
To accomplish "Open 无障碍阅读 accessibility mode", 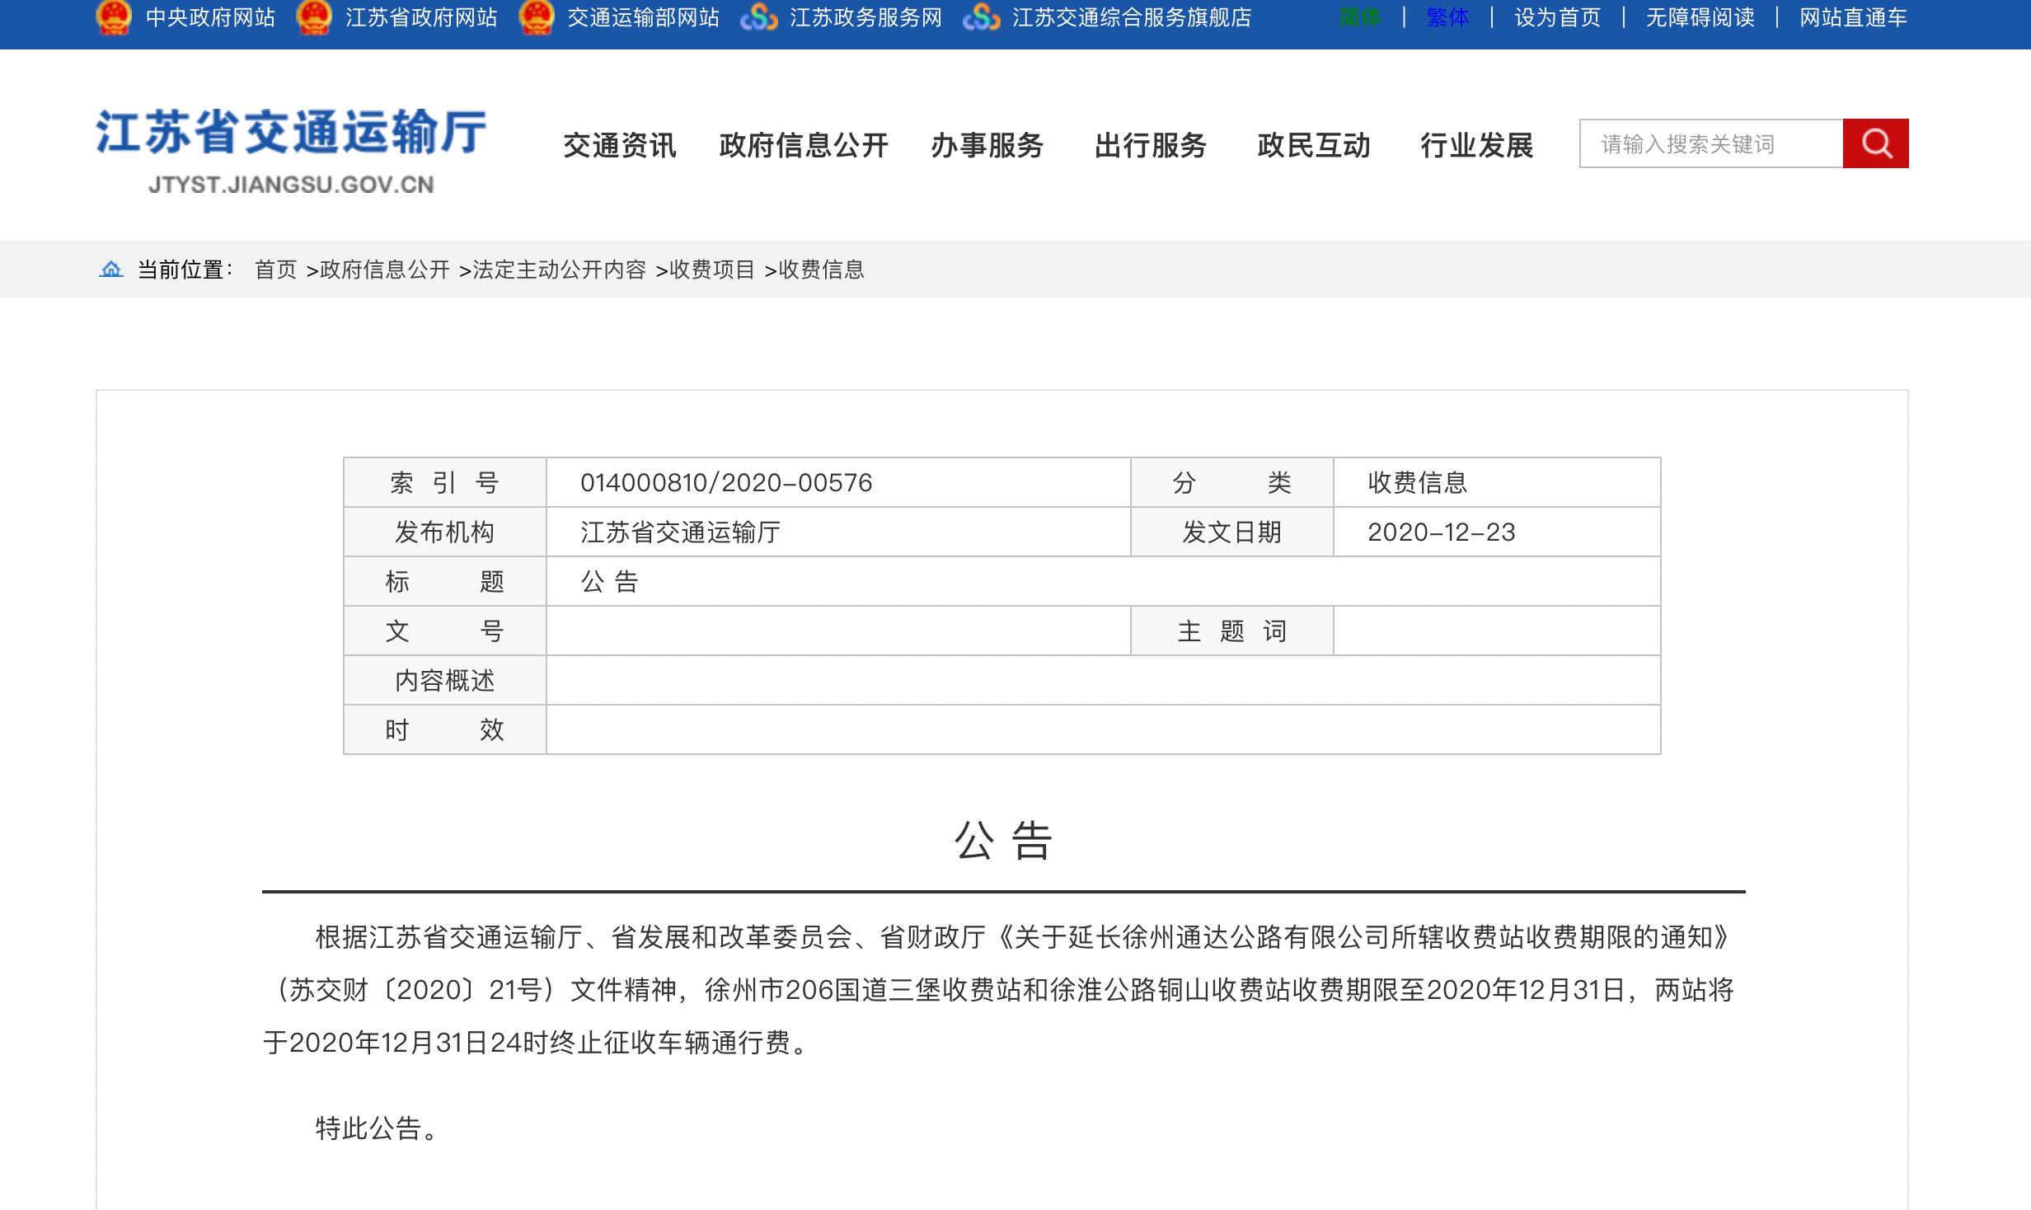I will coord(1700,17).
